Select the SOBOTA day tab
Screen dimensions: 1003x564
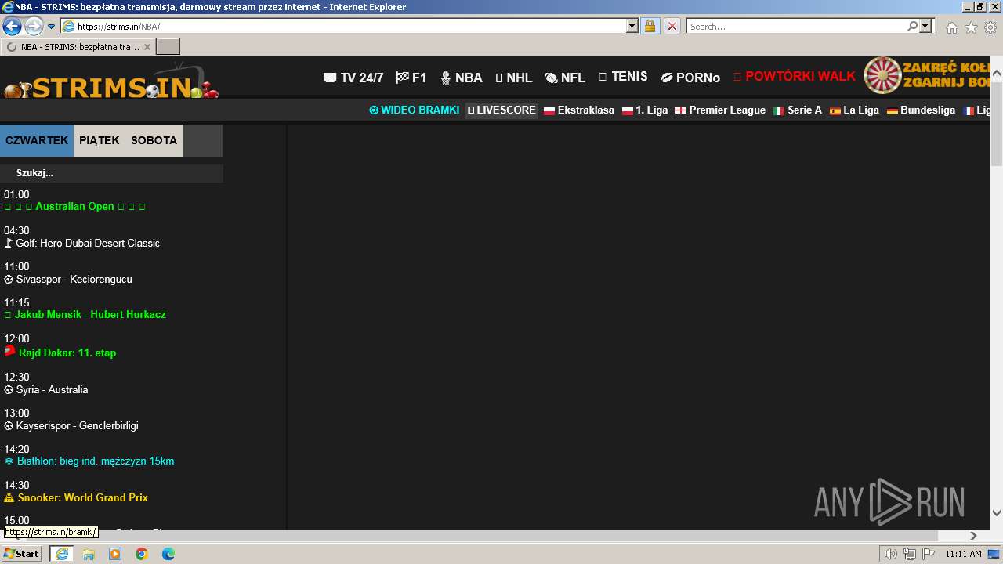point(154,140)
